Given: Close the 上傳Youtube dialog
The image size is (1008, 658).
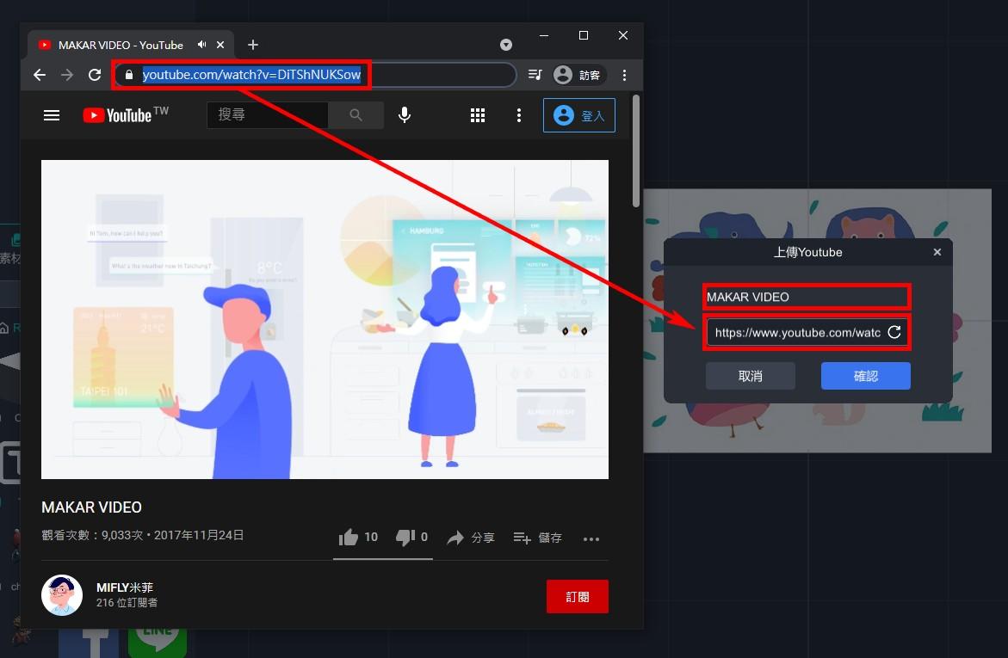Looking at the screenshot, I should click(x=937, y=252).
